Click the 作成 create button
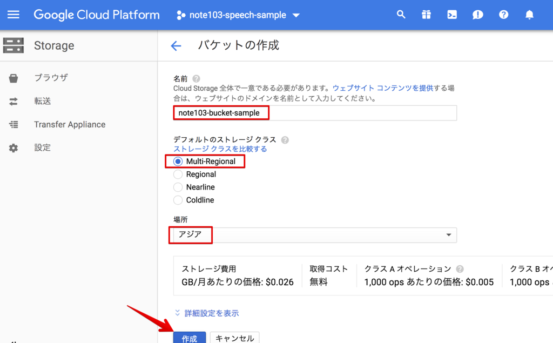 [x=190, y=338]
